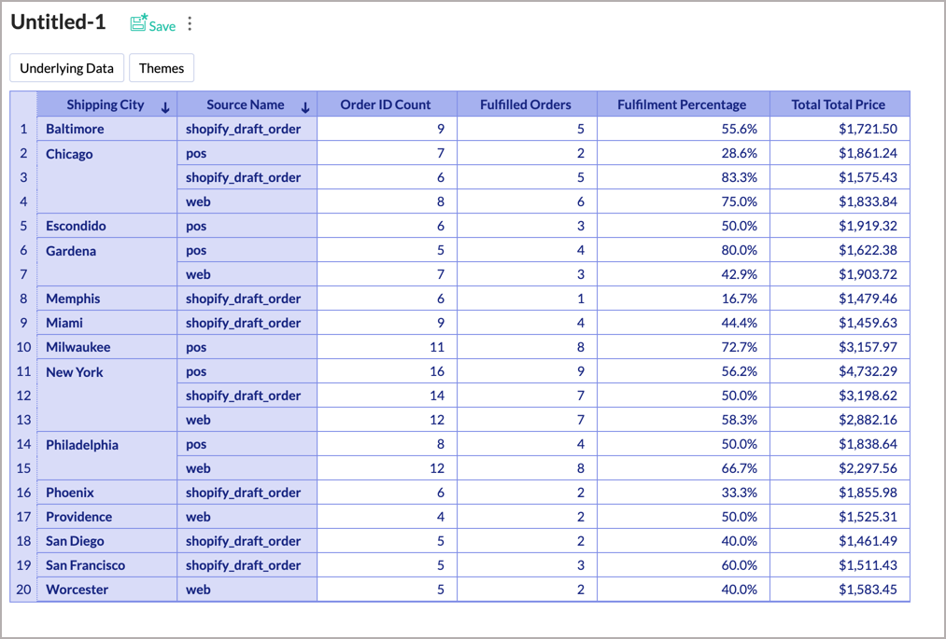
Task: Open the Themes options
Action: click(162, 68)
